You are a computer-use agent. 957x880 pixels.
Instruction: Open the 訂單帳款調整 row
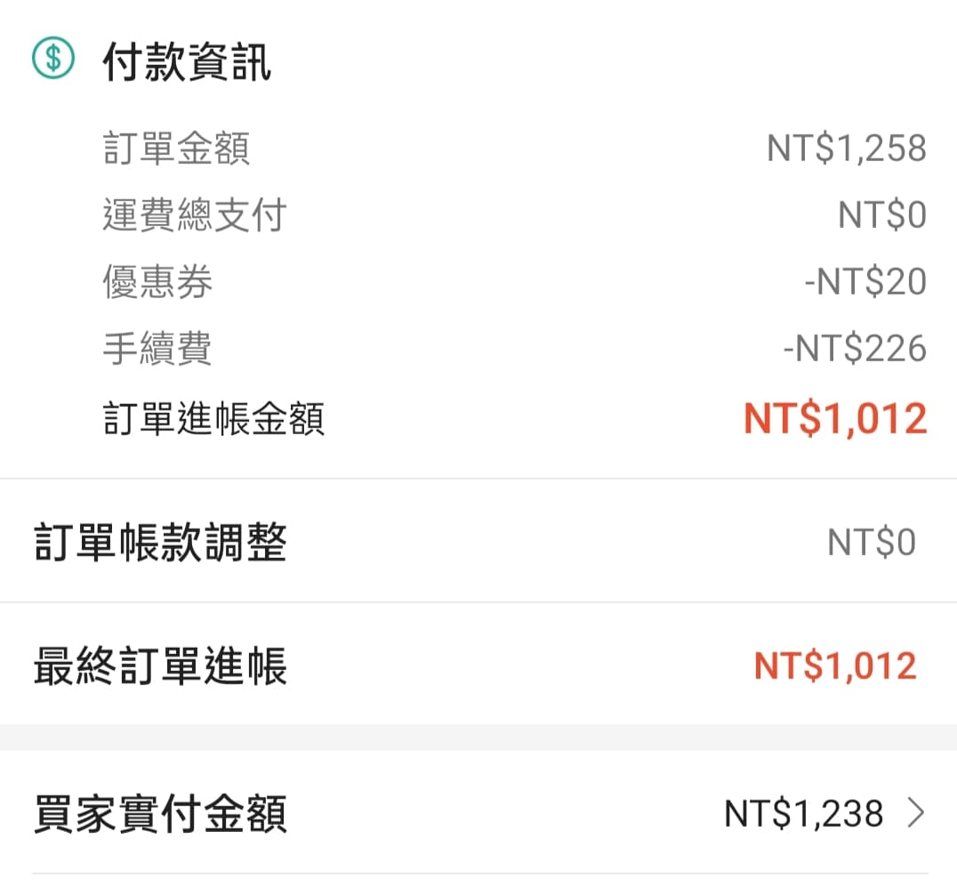coord(478,541)
